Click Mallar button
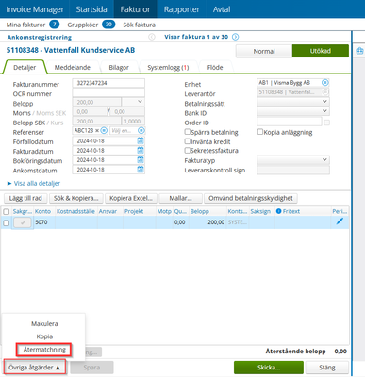365x377 pixels. pyautogui.click(x=180, y=198)
